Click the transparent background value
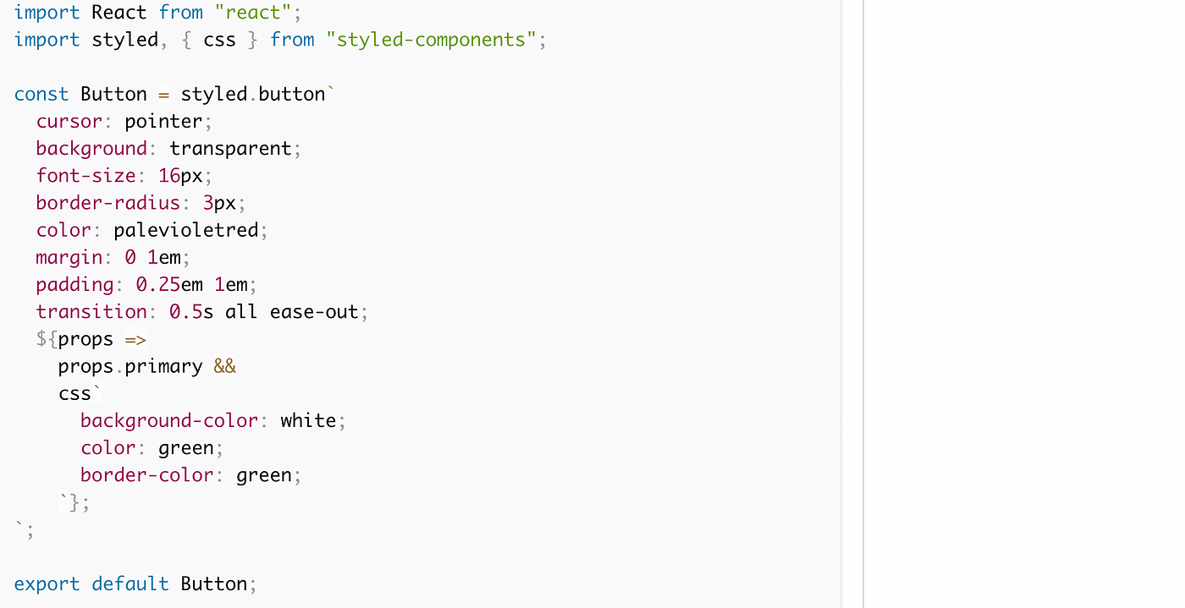Viewport: 1185px width, 608px height. 230,148
